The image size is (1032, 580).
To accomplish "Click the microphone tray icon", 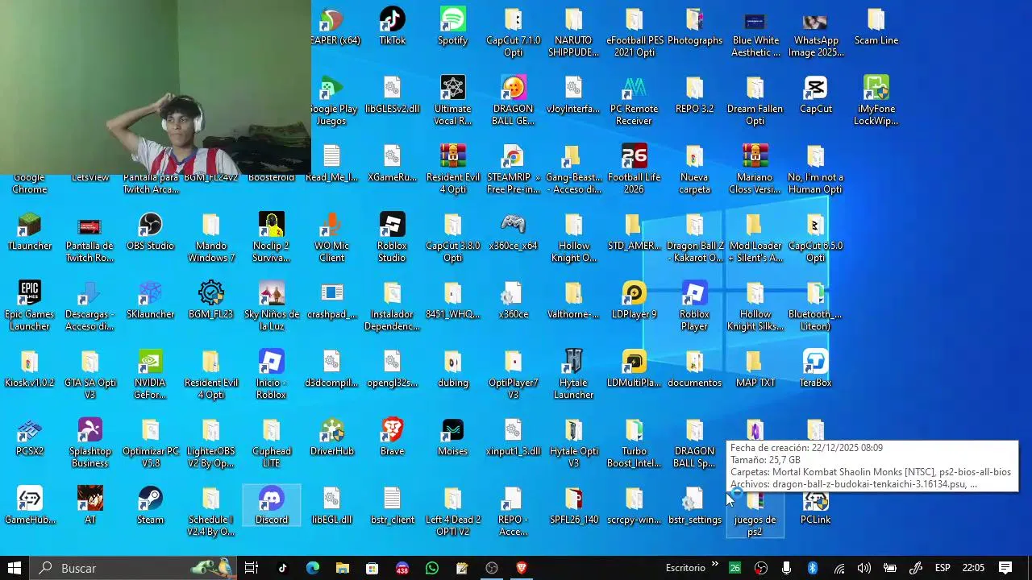I will point(786,568).
